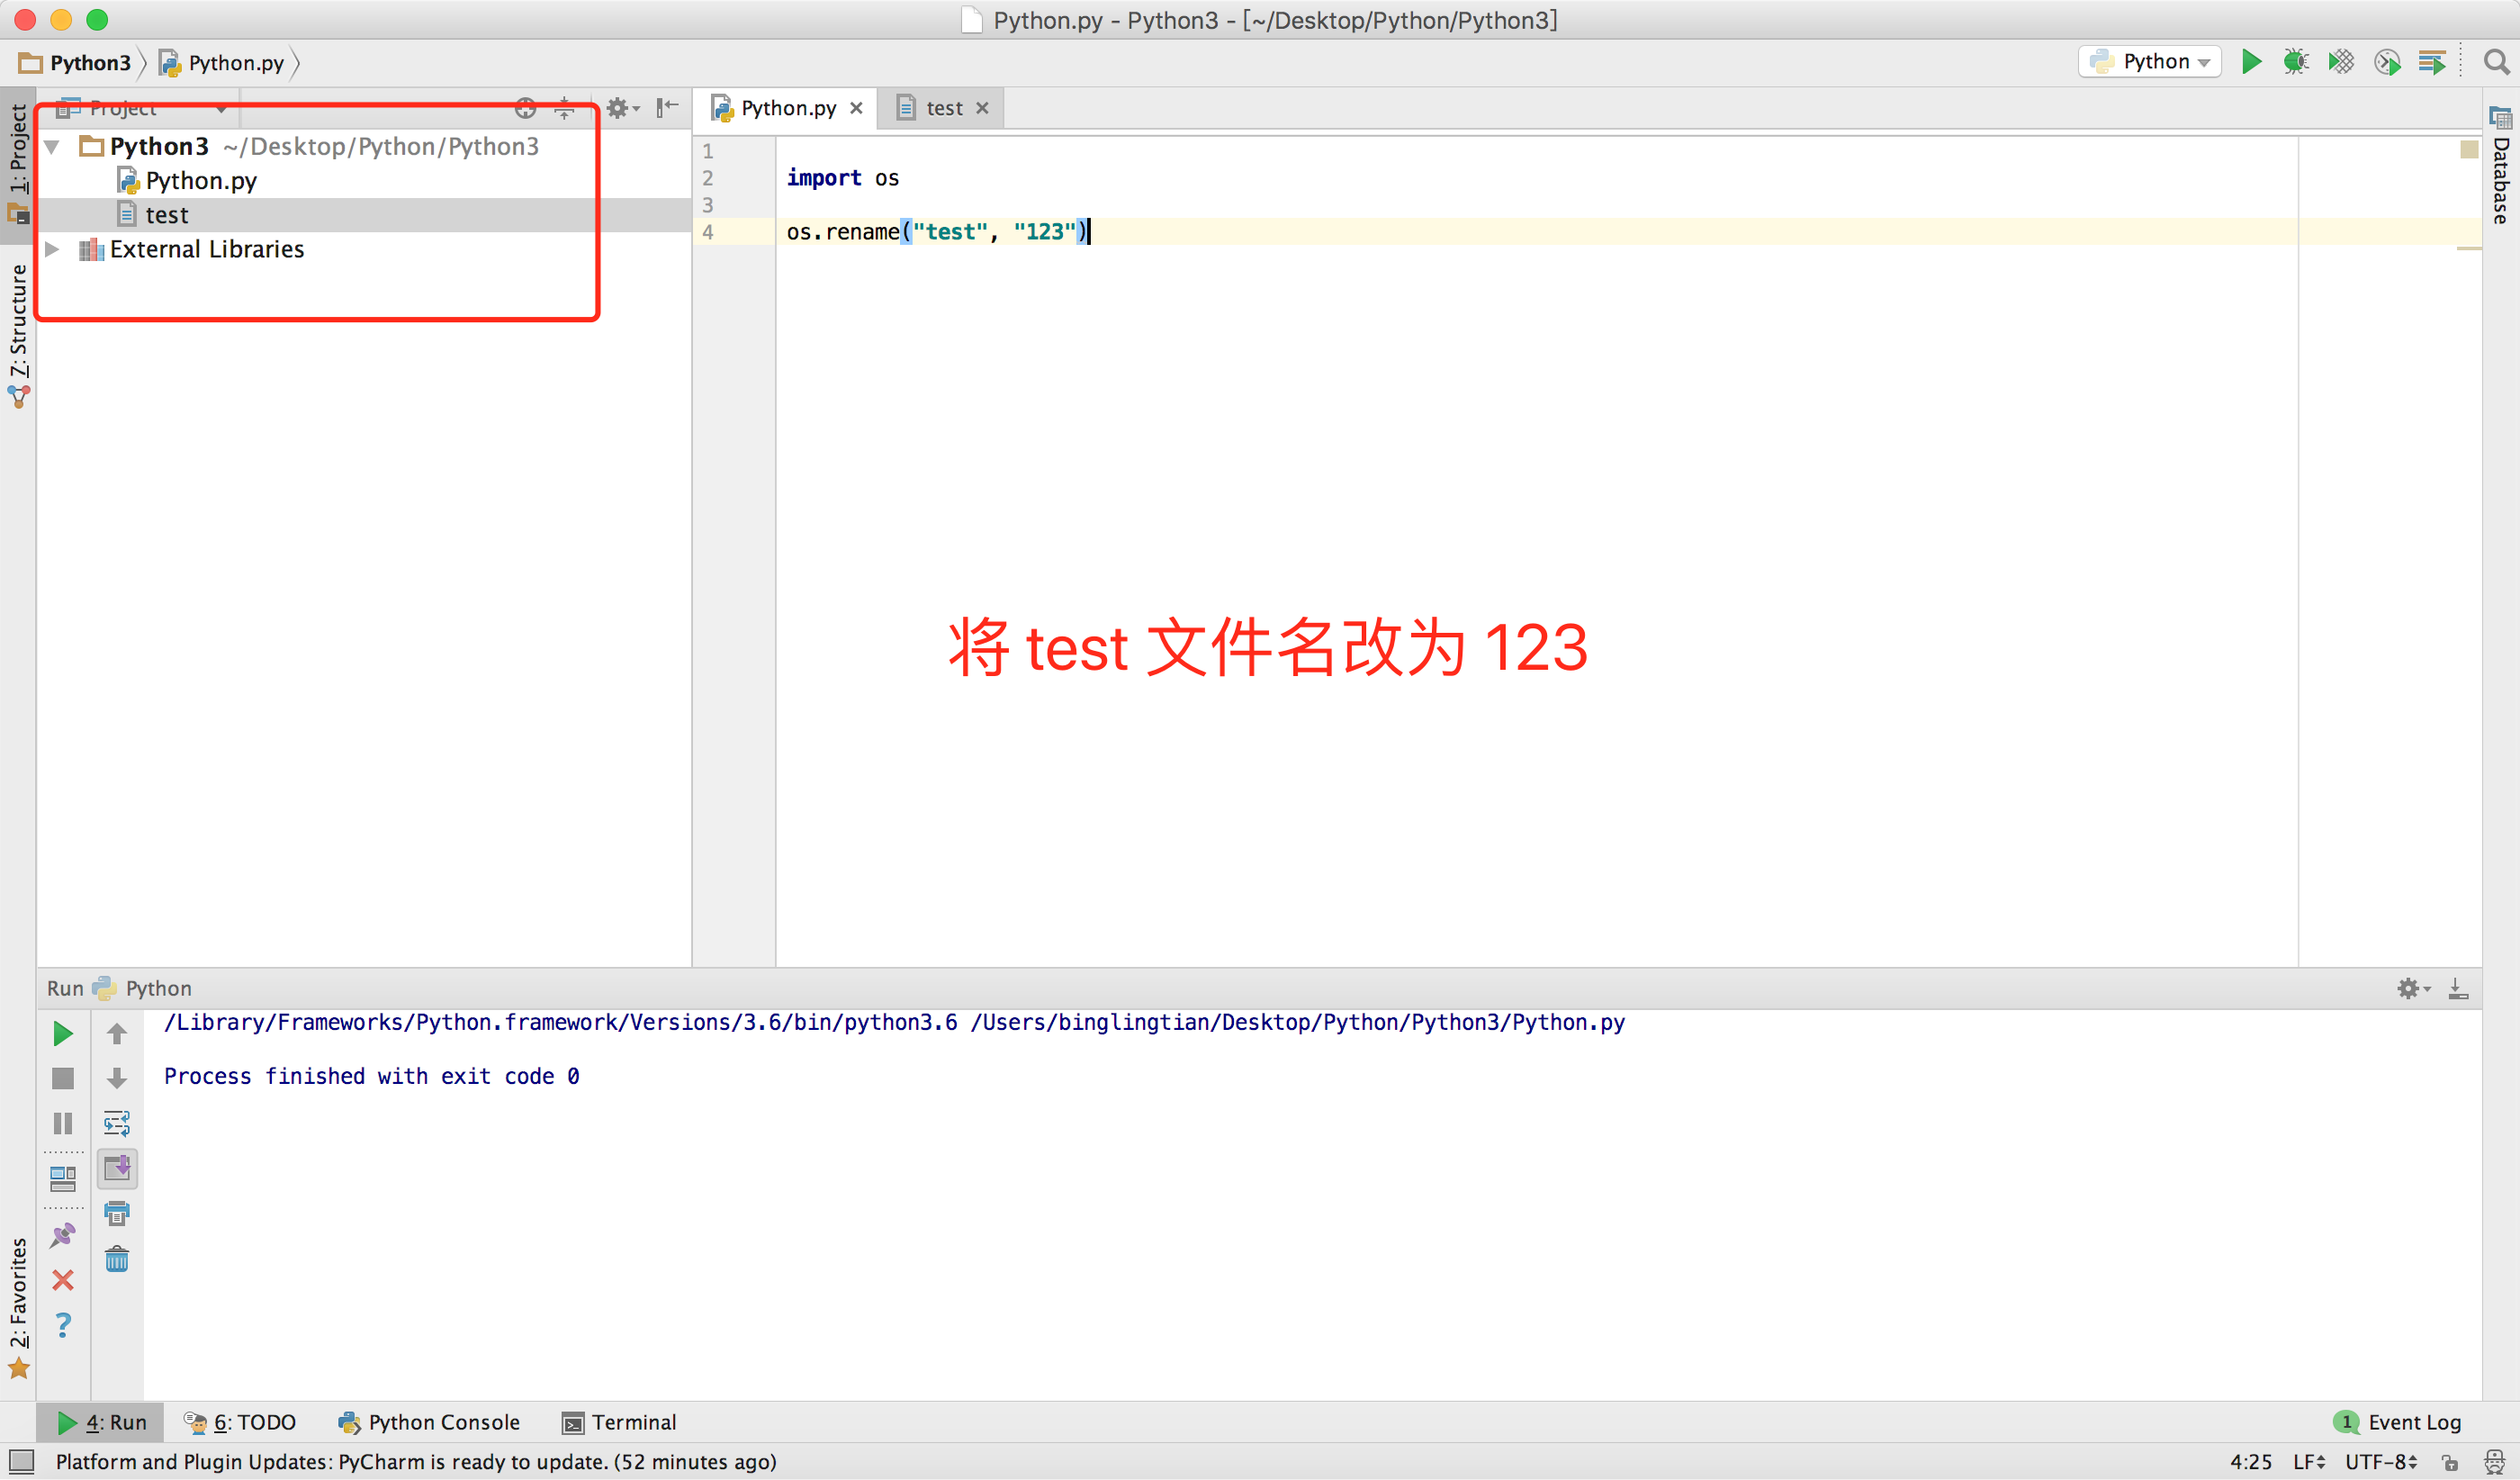Toggle scroll to end in Run console
Screen dimensions: 2520x1480
(117, 1168)
